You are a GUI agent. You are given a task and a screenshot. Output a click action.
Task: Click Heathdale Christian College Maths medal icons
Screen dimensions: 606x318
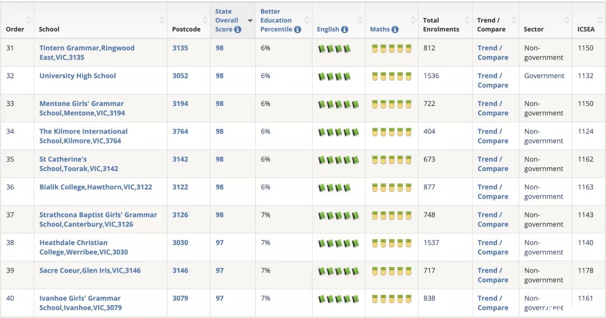pyautogui.click(x=392, y=243)
